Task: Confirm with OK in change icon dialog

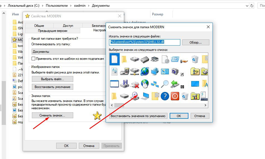Action: 179,116
